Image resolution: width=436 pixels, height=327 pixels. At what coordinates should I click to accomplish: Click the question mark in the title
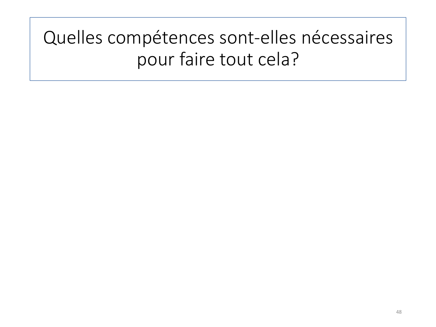[295, 60]
